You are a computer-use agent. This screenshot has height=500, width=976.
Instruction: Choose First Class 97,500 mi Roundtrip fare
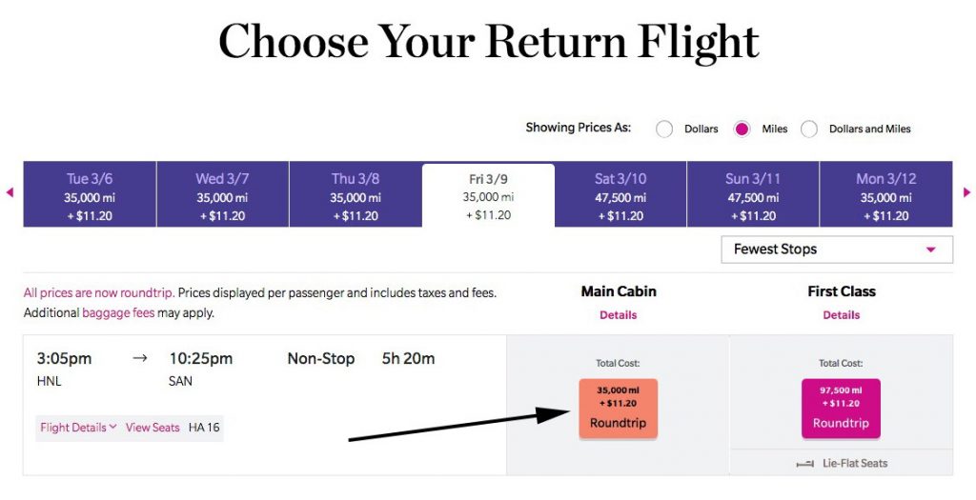841,408
